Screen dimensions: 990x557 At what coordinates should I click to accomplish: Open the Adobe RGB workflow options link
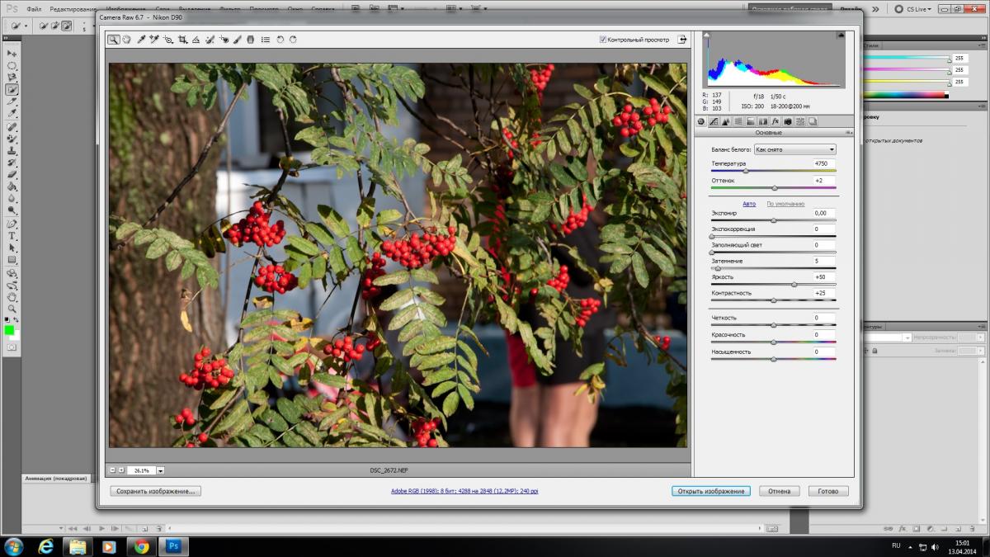(464, 491)
